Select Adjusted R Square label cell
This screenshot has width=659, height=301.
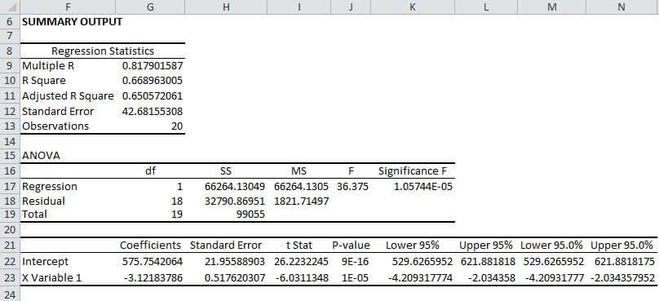[x=68, y=96]
